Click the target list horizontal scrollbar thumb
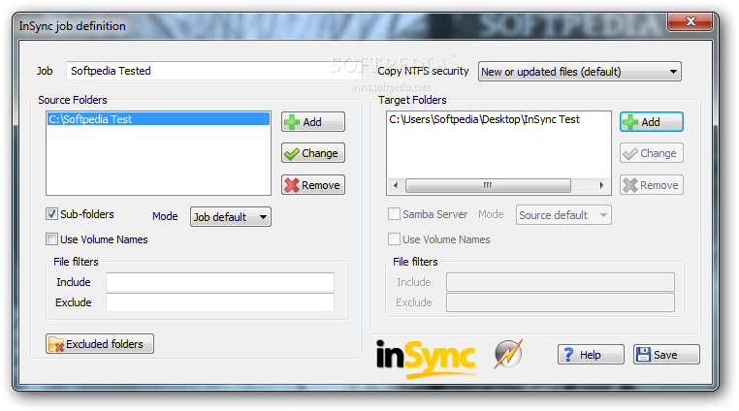The width and height of the screenshot is (739, 411). point(488,185)
